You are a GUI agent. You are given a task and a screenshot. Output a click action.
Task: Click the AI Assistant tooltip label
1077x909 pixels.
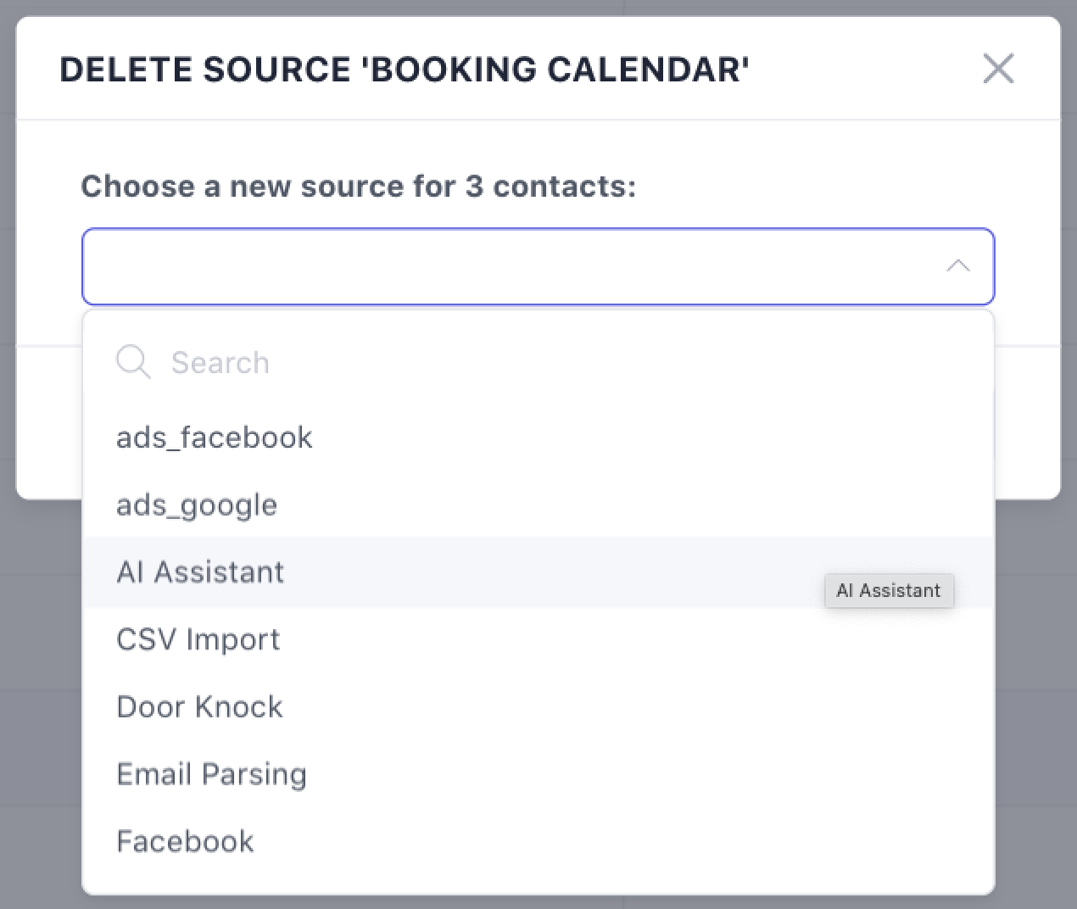coord(889,591)
